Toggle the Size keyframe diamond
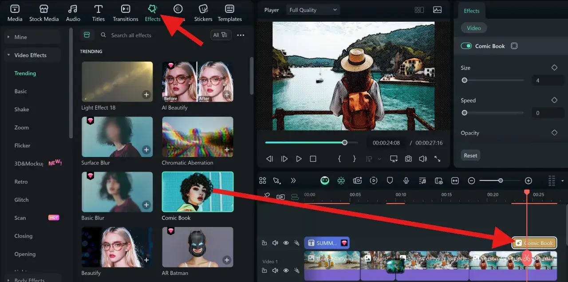 [554, 68]
